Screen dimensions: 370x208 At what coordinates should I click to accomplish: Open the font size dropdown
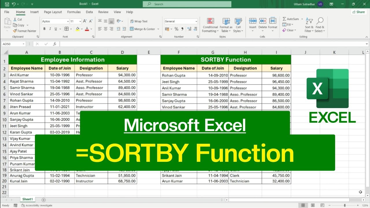click(x=80, y=21)
